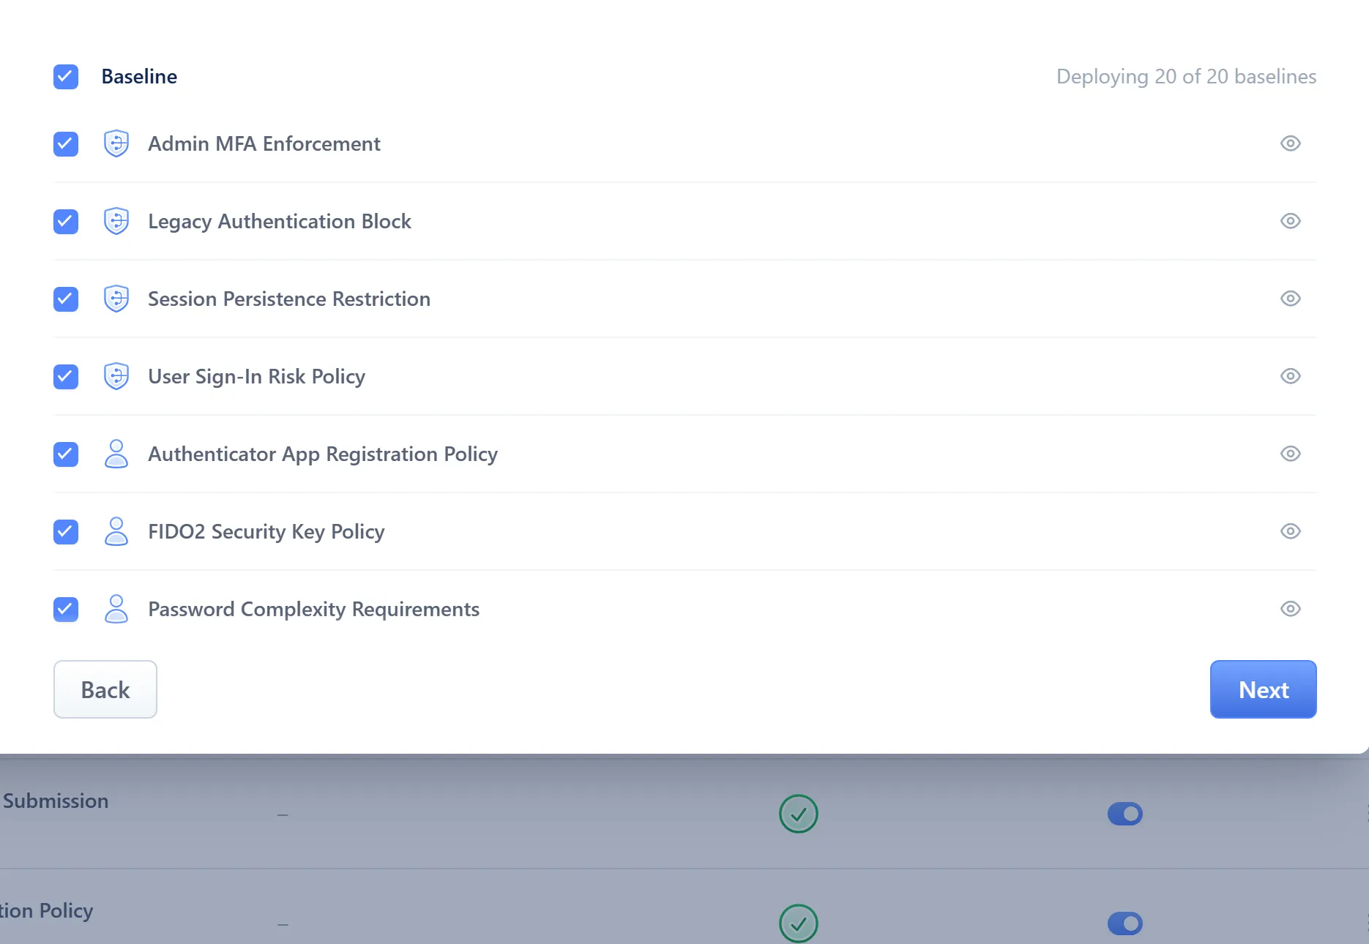This screenshot has width=1369, height=944.
Task: Uncheck Authenticator App Registration Policy checkbox
Action: pyautogui.click(x=66, y=454)
